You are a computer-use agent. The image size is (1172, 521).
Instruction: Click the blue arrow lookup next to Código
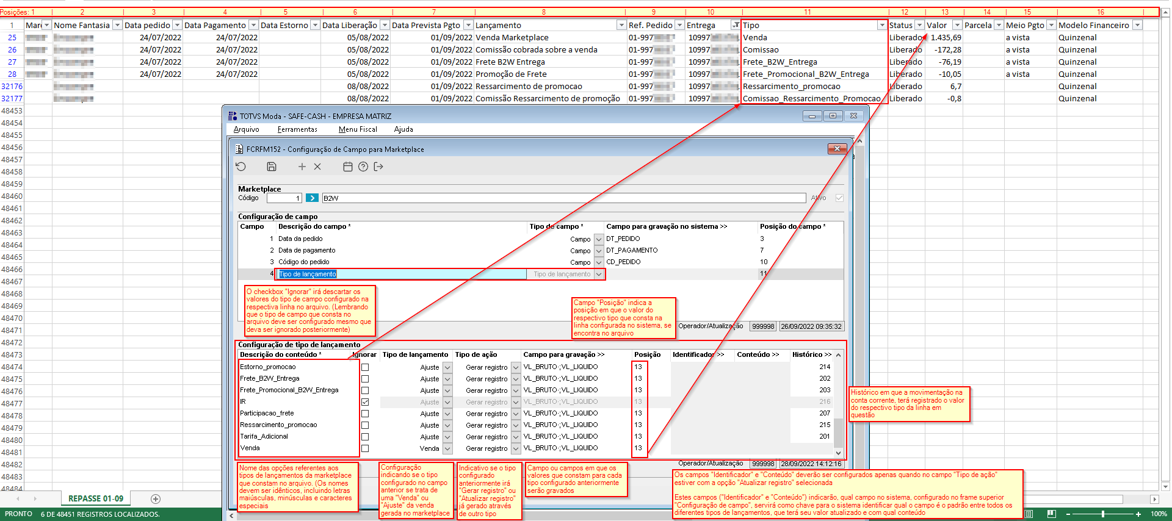click(312, 198)
